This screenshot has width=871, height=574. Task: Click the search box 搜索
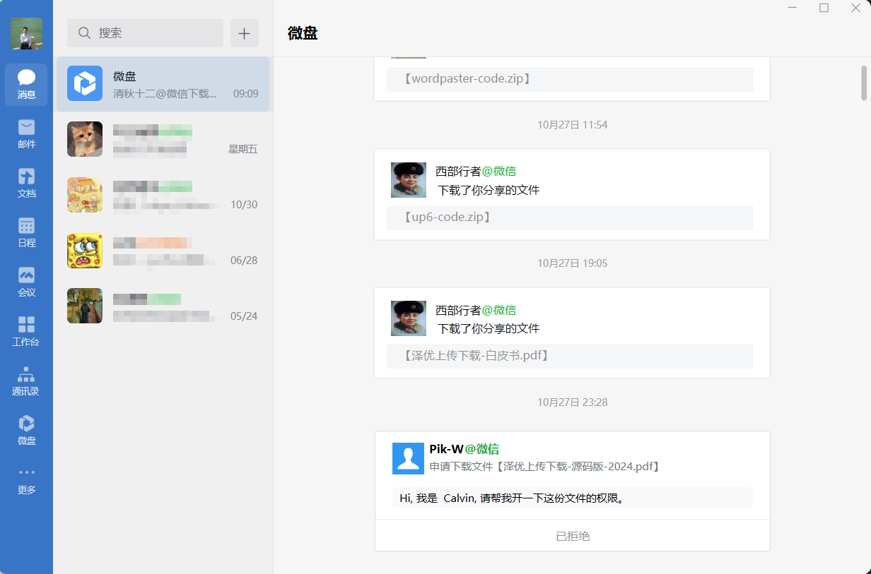click(x=145, y=33)
